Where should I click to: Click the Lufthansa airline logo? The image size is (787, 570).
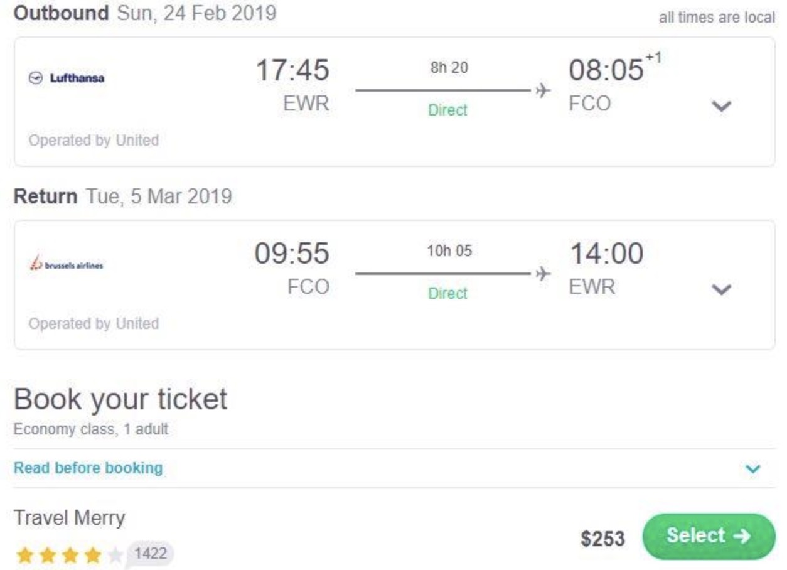[x=67, y=78]
